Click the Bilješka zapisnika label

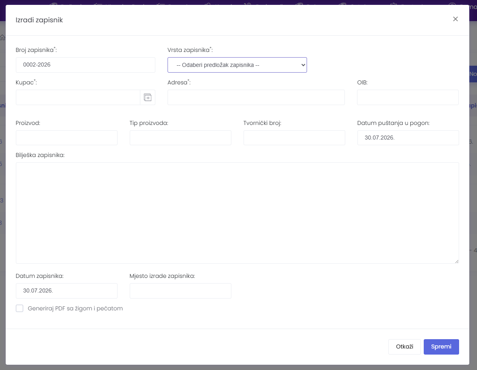pos(40,155)
